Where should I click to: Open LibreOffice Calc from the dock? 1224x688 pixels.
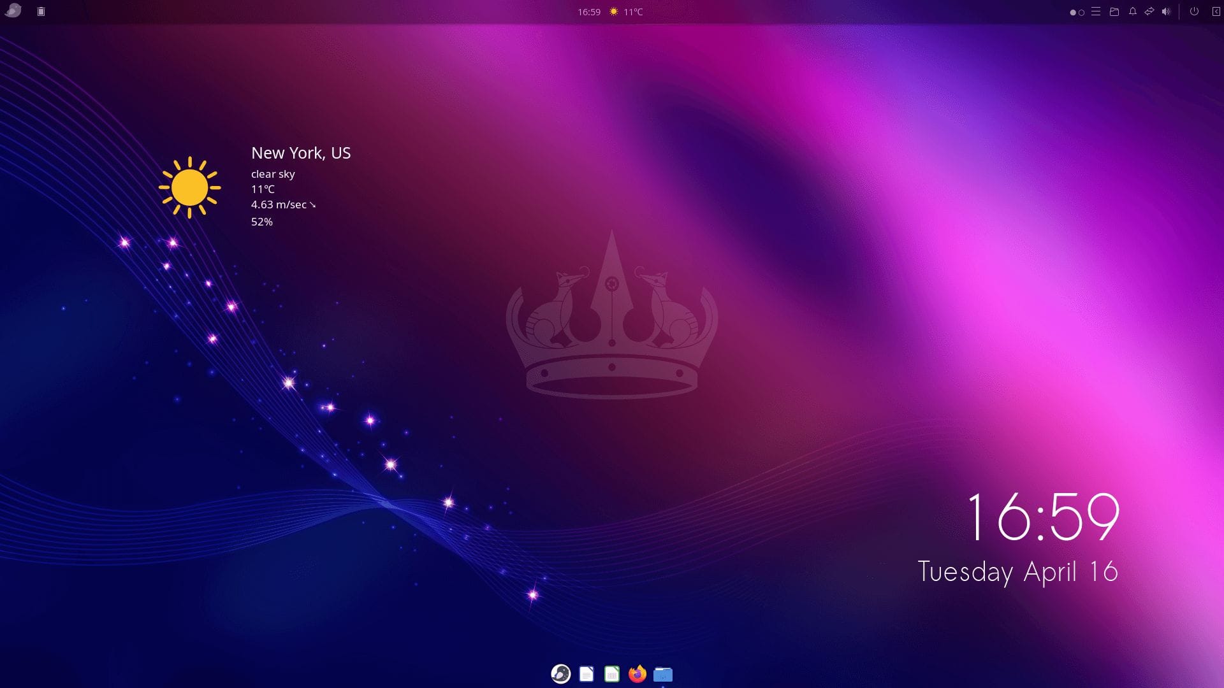tap(612, 673)
